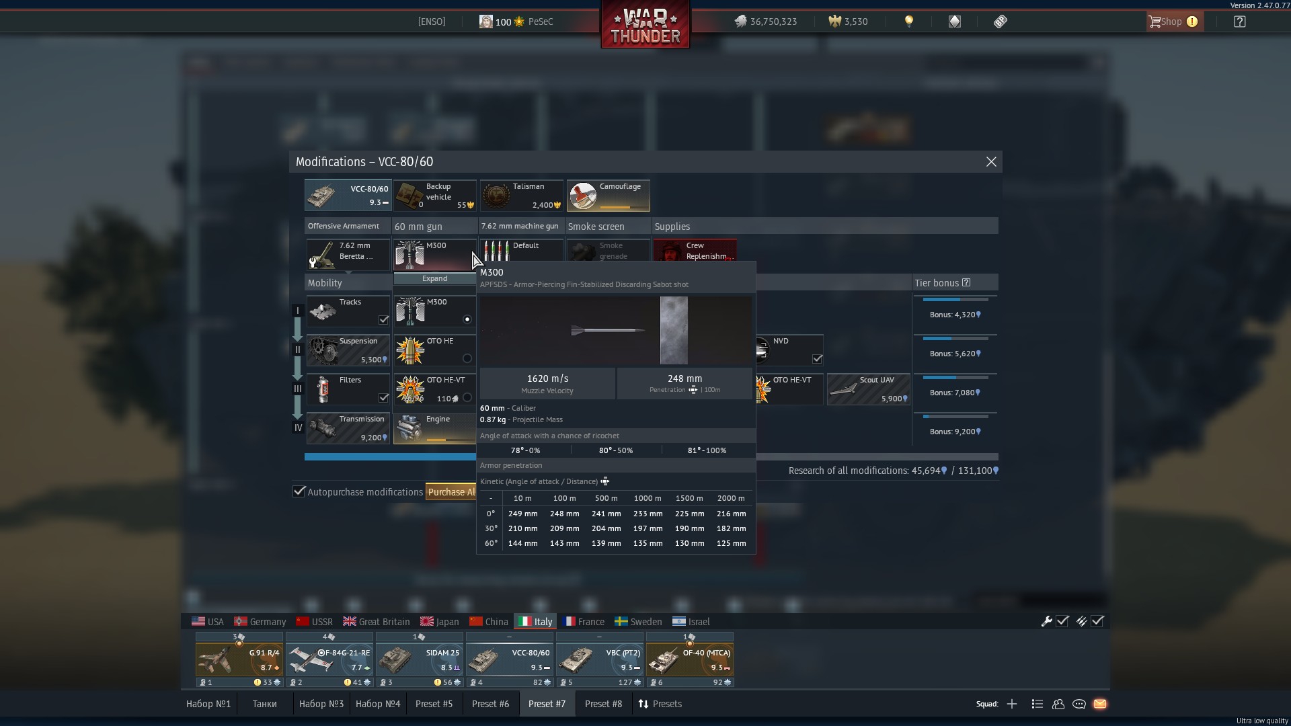The width and height of the screenshot is (1291, 726).
Task: Toggle Autopurchase modifications checkbox
Action: point(299,491)
